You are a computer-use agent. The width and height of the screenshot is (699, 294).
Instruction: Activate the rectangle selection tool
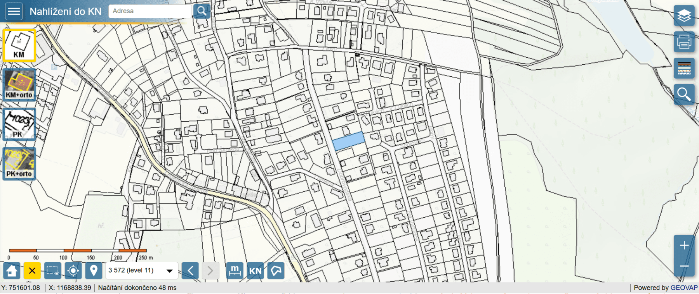click(52, 270)
